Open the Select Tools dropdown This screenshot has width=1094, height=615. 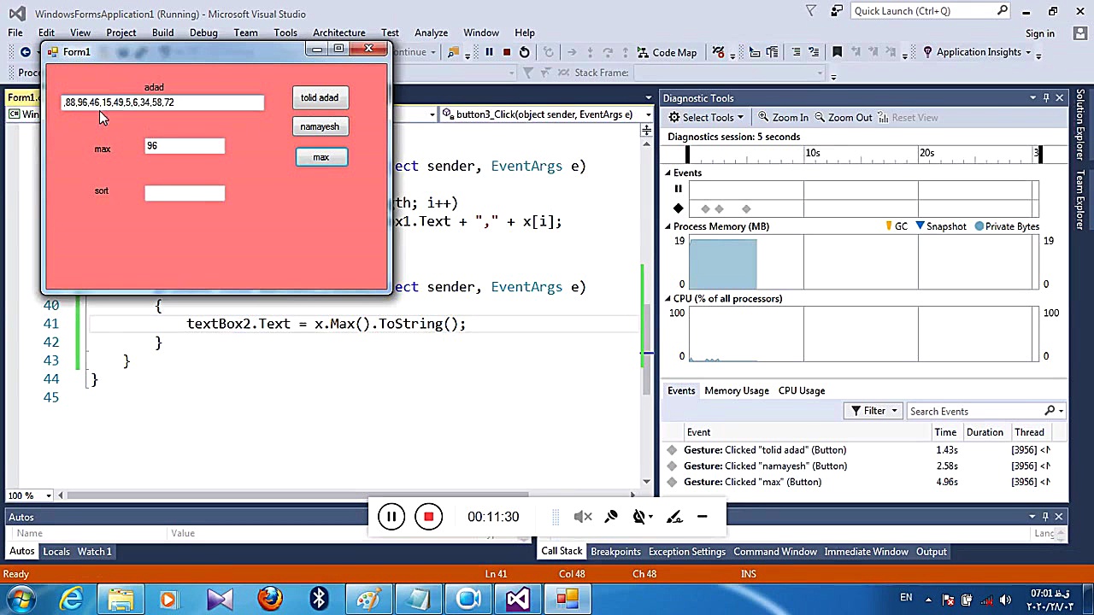[706, 118]
